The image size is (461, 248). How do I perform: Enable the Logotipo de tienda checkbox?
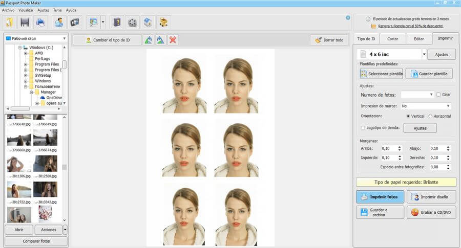point(363,128)
